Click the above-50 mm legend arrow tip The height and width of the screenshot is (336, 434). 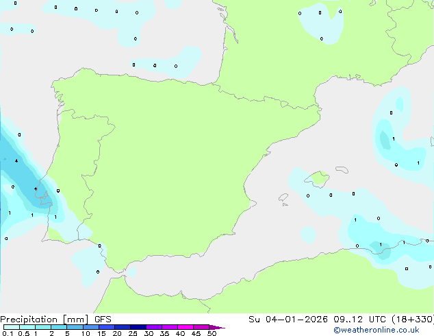pos(217,327)
